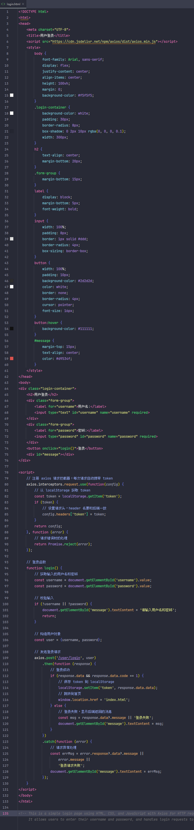Click 'function login() {' declaration
The height and width of the screenshot is (830, 194).
coord(44,568)
